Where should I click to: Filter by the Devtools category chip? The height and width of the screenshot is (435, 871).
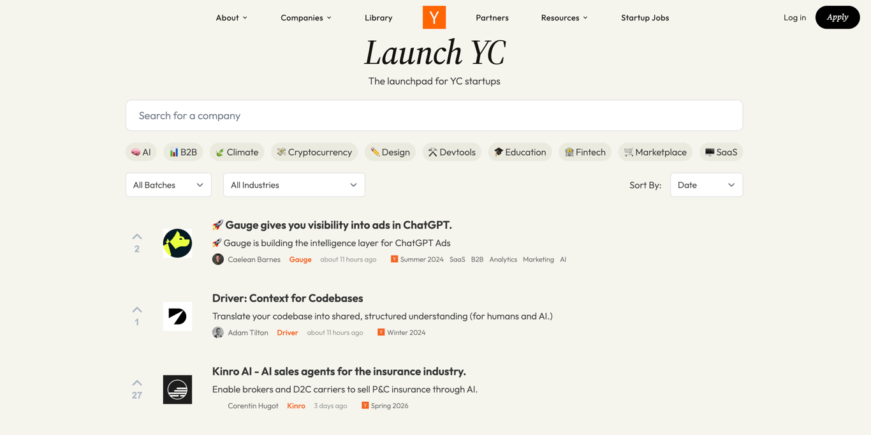click(452, 152)
